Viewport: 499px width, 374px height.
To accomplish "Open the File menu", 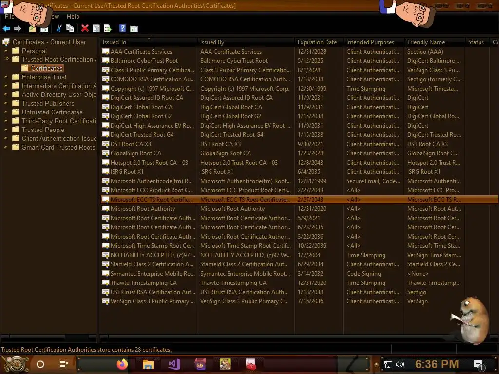I will coord(9,16).
